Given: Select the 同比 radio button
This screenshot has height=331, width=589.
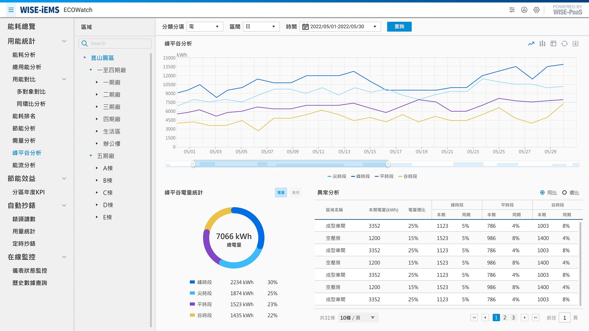Looking at the screenshot, I should (542, 192).
